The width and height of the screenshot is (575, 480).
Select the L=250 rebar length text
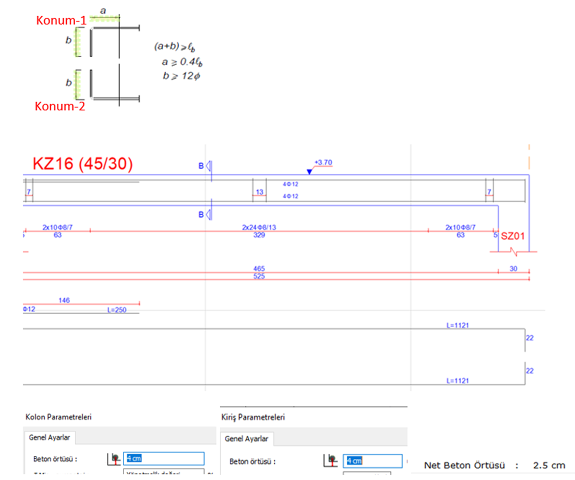117,310
